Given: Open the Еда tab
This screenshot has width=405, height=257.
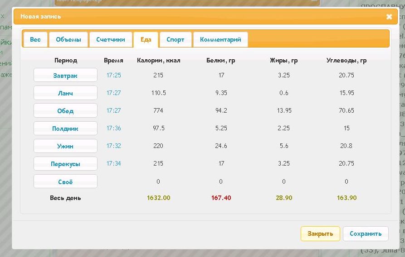Looking at the screenshot, I should pyautogui.click(x=146, y=40).
